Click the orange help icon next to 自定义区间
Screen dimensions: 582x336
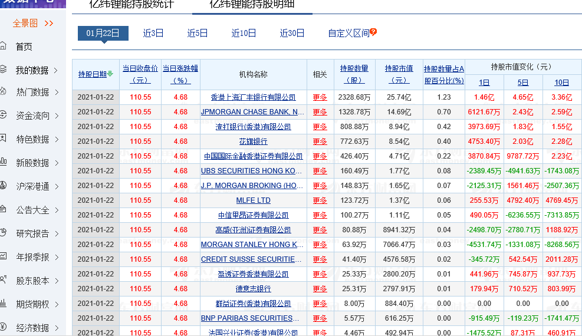tap(373, 32)
